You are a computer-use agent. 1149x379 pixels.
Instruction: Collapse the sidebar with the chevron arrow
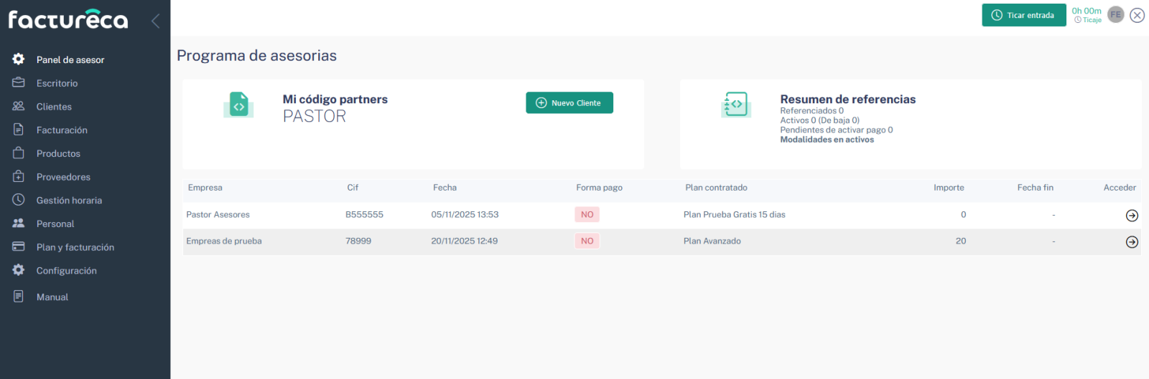[155, 21]
